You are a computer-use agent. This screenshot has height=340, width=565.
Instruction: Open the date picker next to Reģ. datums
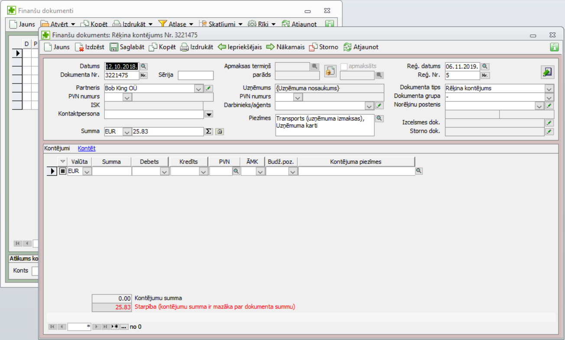point(485,66)
